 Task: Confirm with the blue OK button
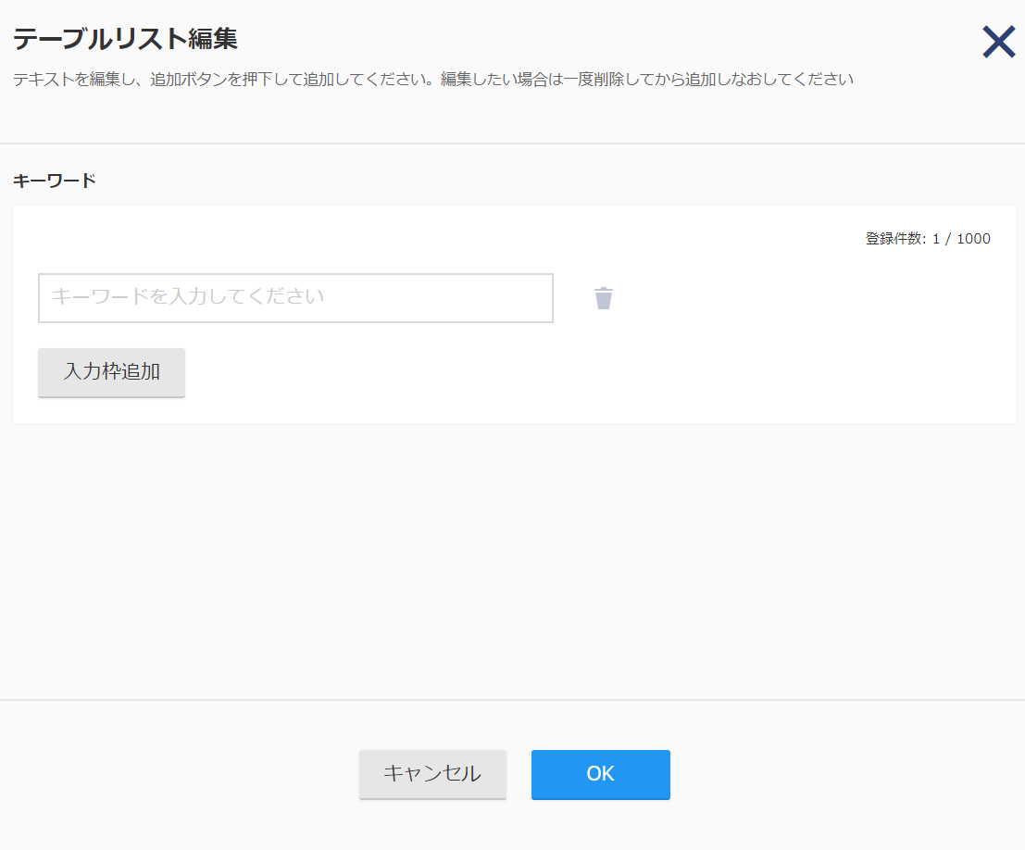click(601, 774)
